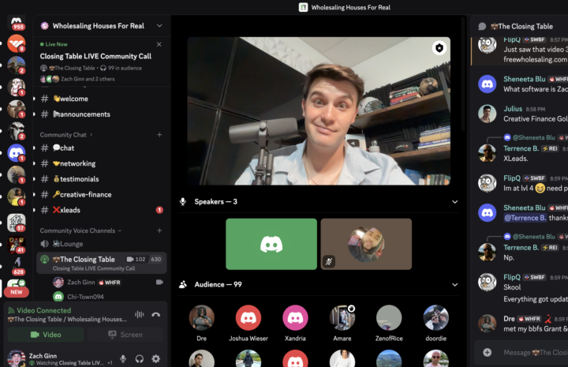Collapse the Speakers section
This screenshot has width=568, height=367.
[x=454, y=202]
